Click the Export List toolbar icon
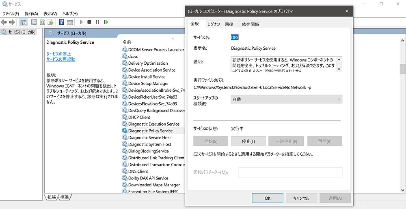Screen dimensions: 406x209 50,22
